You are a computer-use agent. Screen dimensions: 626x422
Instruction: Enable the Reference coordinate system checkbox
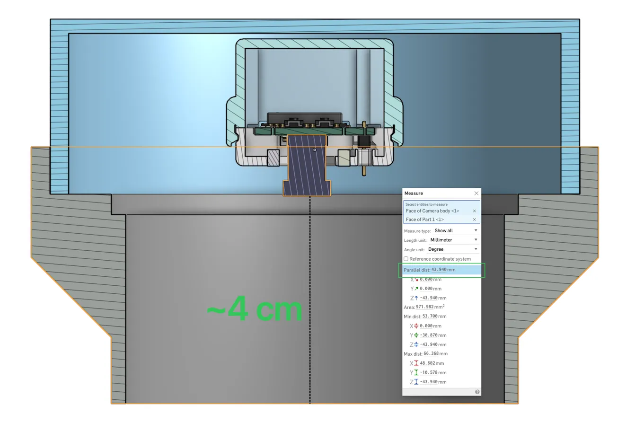pos(406,259)
